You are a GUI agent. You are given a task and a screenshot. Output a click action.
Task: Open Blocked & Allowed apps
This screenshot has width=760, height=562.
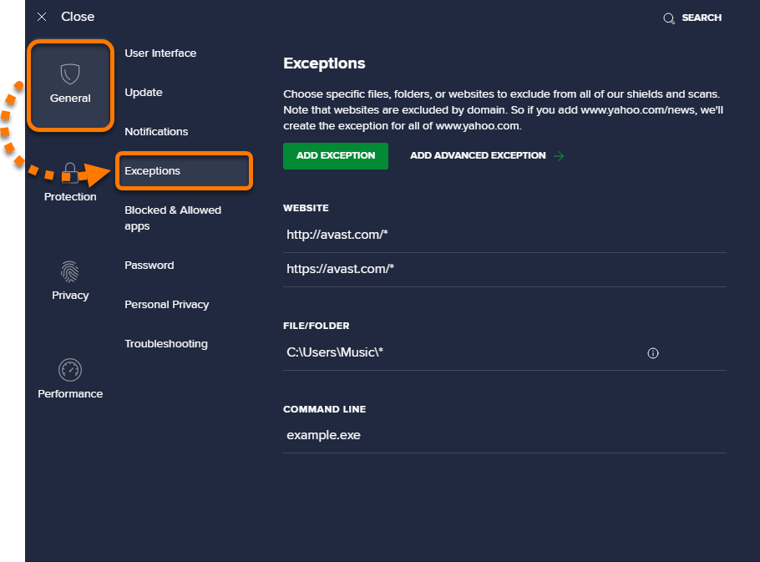173,218
